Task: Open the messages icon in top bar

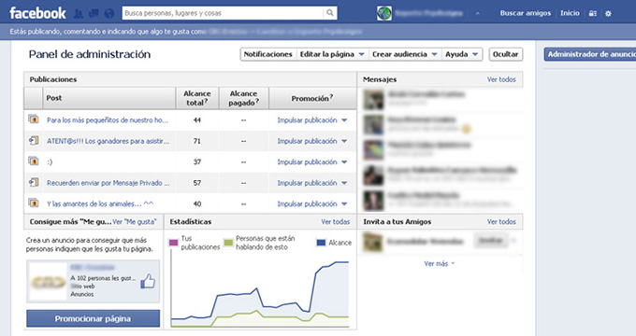Action: 94,14
